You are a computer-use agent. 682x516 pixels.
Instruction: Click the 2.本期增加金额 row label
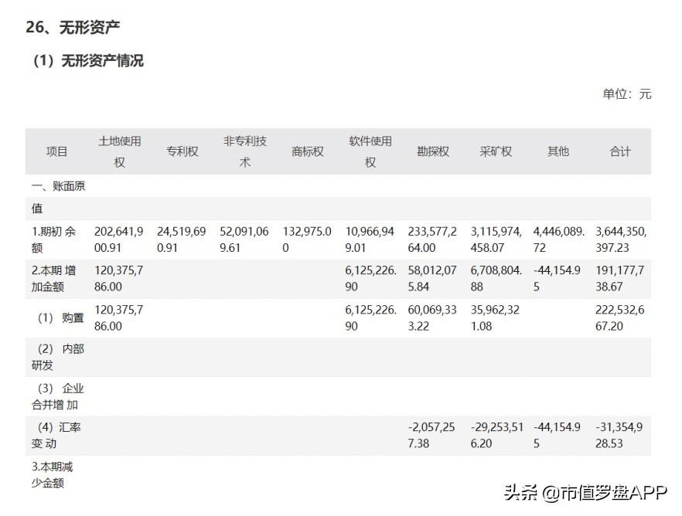click(x=54, y=279)
